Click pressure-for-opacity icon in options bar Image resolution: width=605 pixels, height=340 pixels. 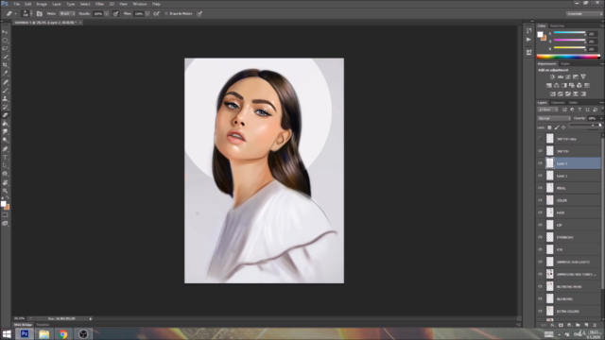[x=115, y=14]
